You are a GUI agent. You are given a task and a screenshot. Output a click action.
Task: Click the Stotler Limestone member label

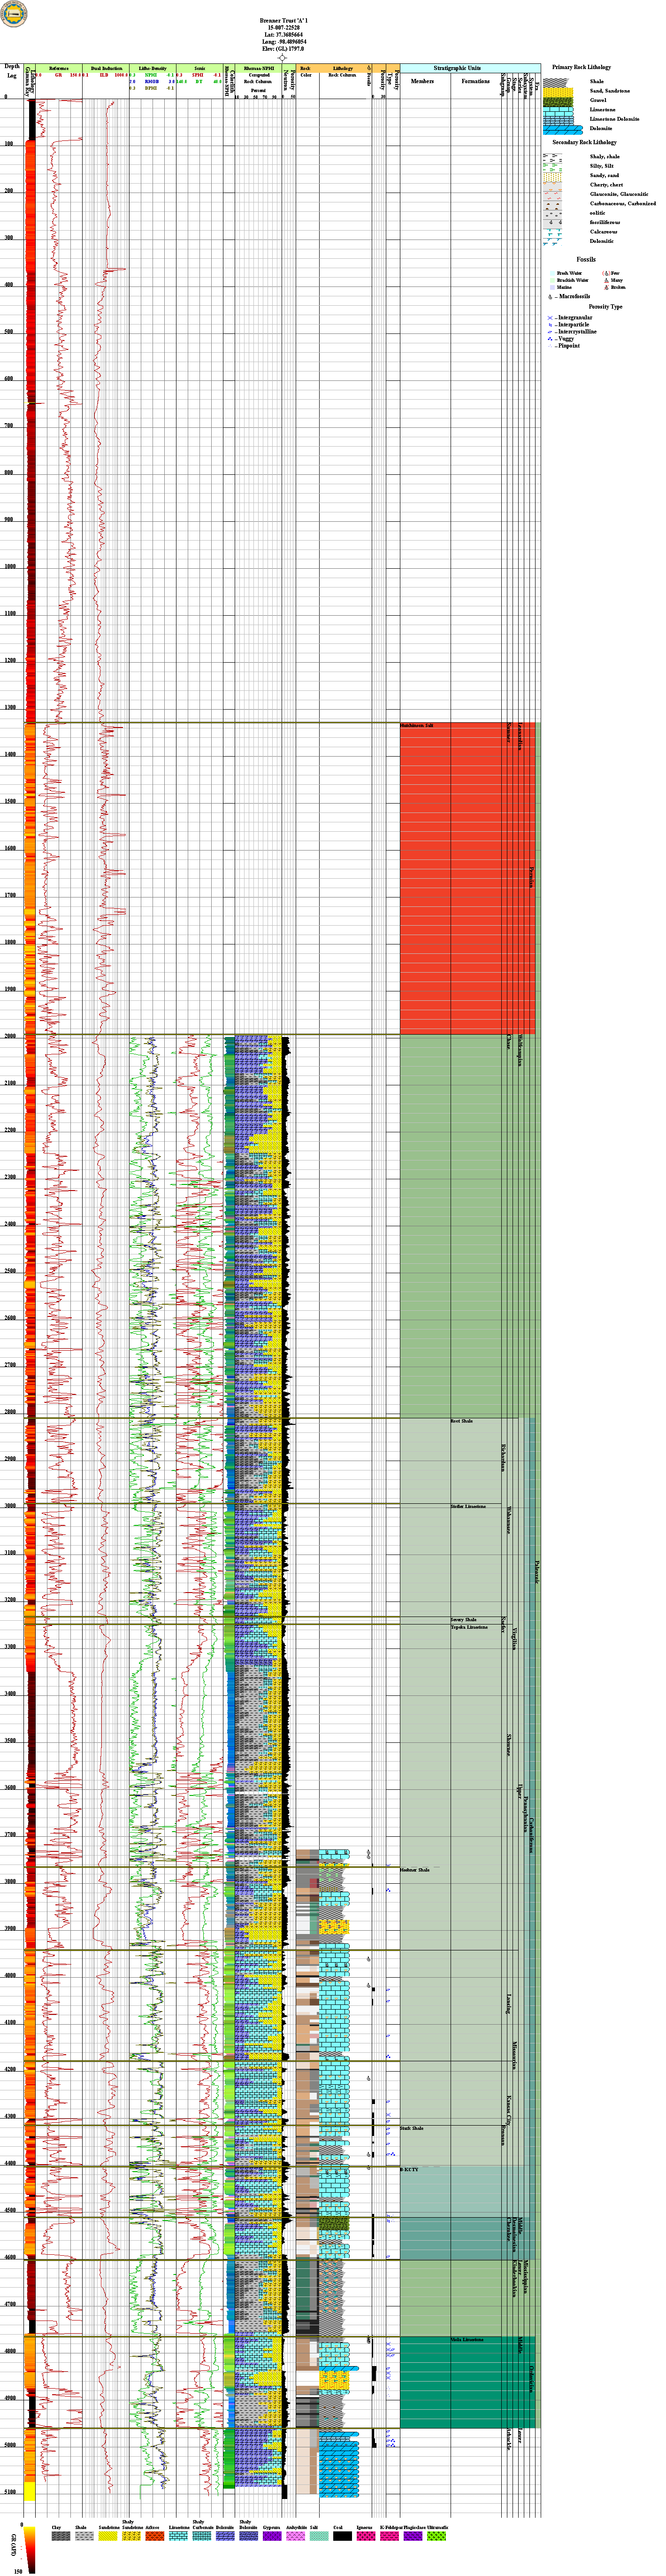click(468, 1506)
